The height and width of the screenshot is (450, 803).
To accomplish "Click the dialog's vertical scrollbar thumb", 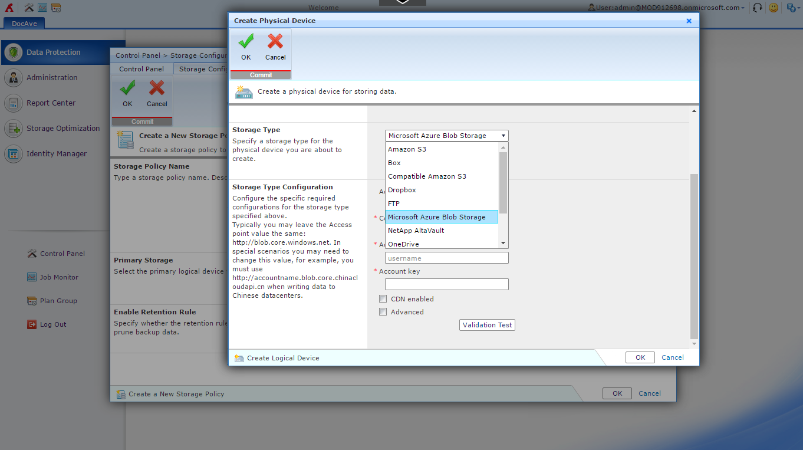I will [694, 256].
